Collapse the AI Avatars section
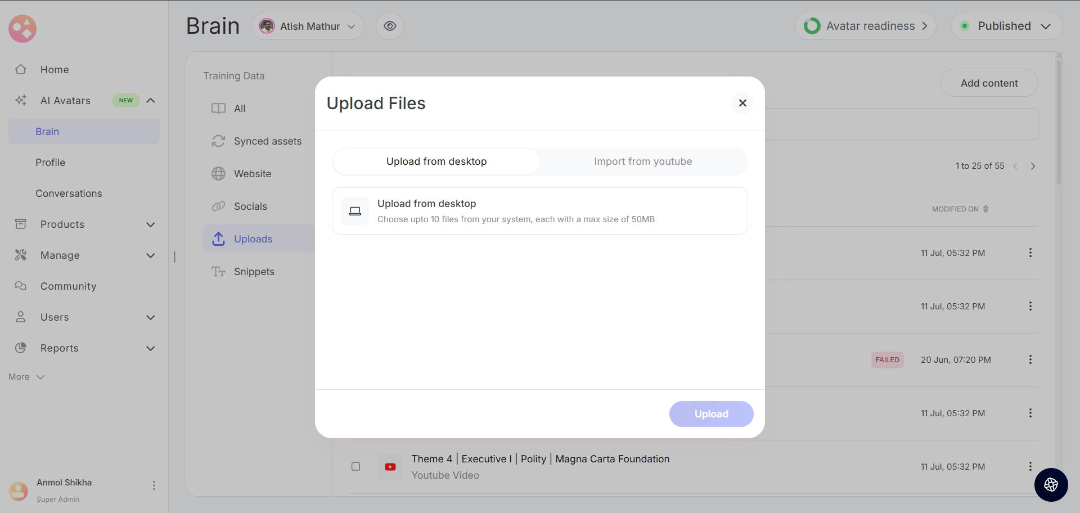The height and width of the screenshot is (513, 1080). click(151, 101)
